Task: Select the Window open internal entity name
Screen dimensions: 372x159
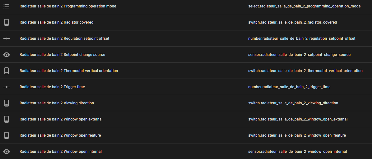Action: tap(61, 152)
